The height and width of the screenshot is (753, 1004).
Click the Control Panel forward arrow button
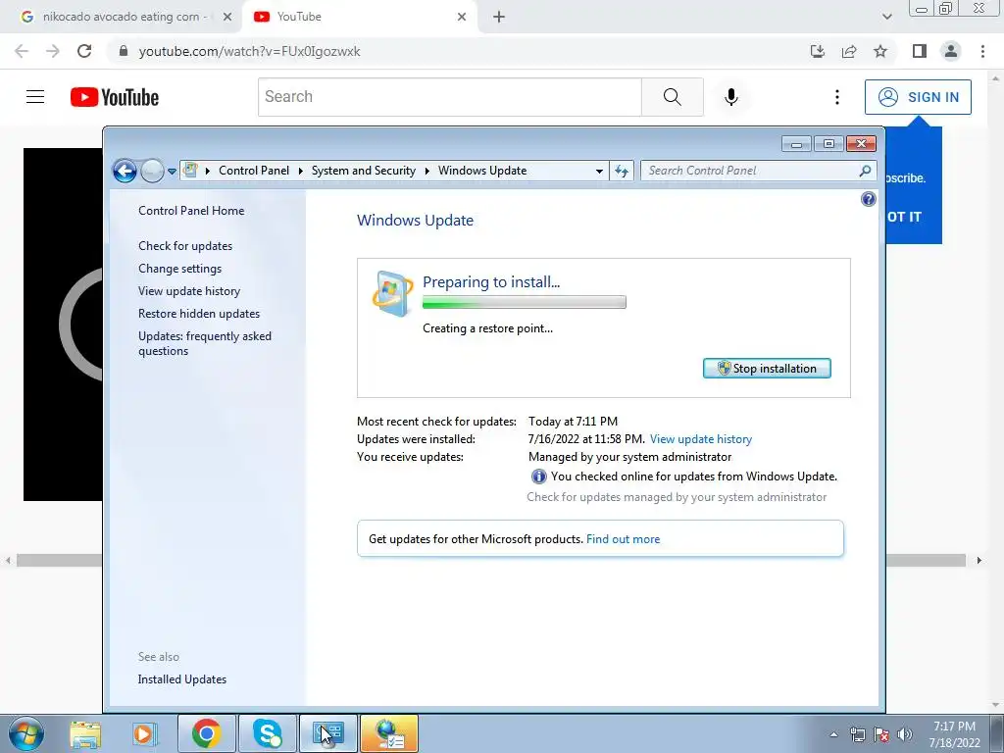[152, 171]
